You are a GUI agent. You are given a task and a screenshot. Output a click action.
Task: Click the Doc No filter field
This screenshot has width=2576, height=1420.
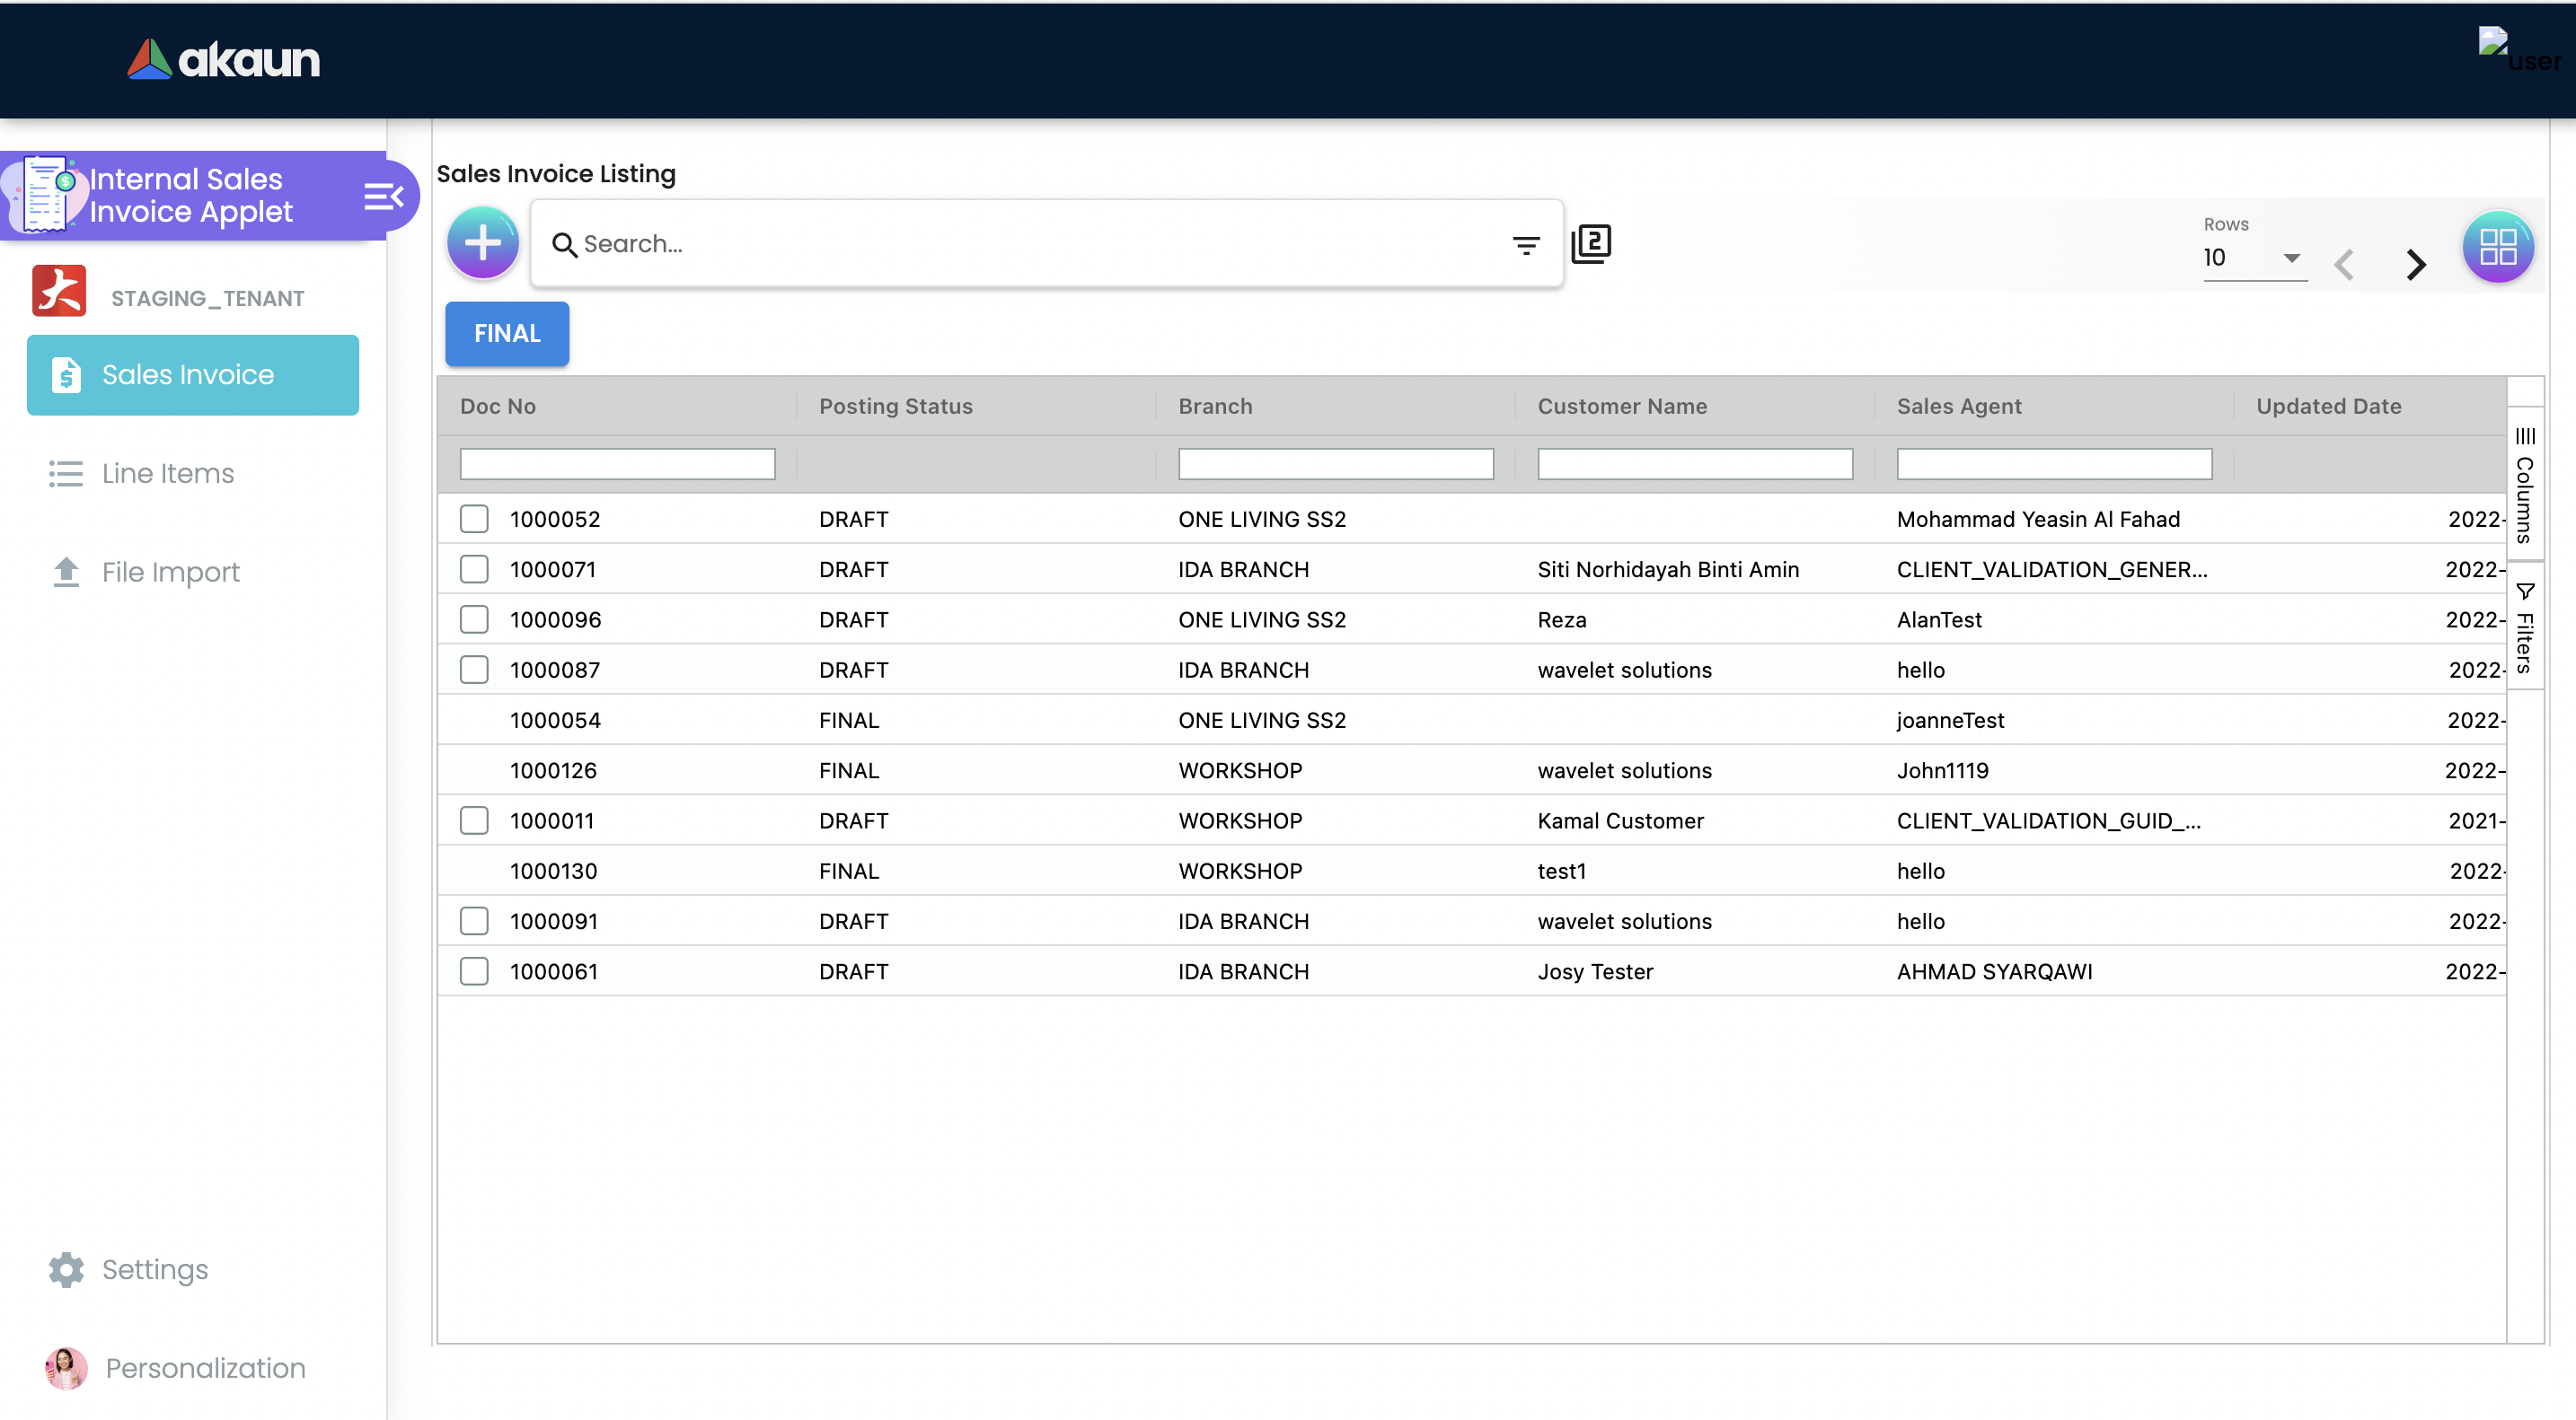617,464
